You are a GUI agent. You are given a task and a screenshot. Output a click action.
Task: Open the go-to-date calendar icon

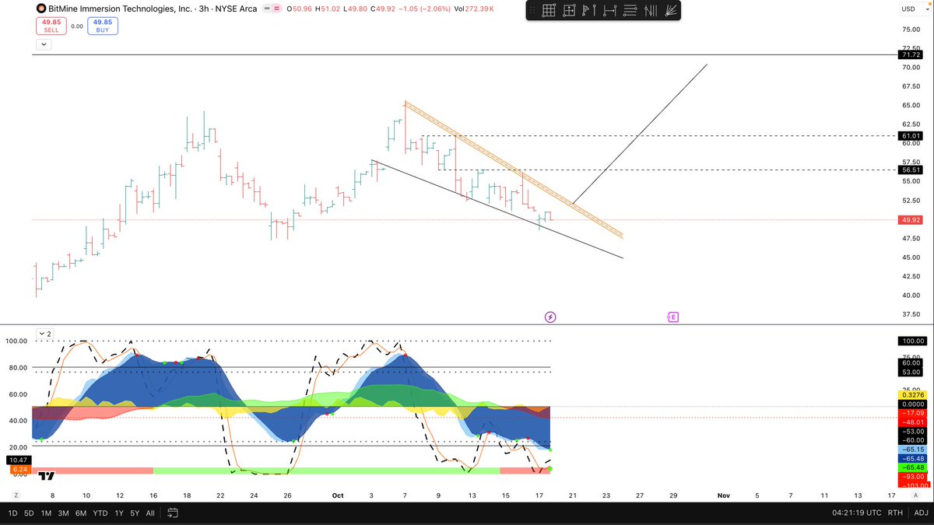pyautogui.click(x=173, y=513)
